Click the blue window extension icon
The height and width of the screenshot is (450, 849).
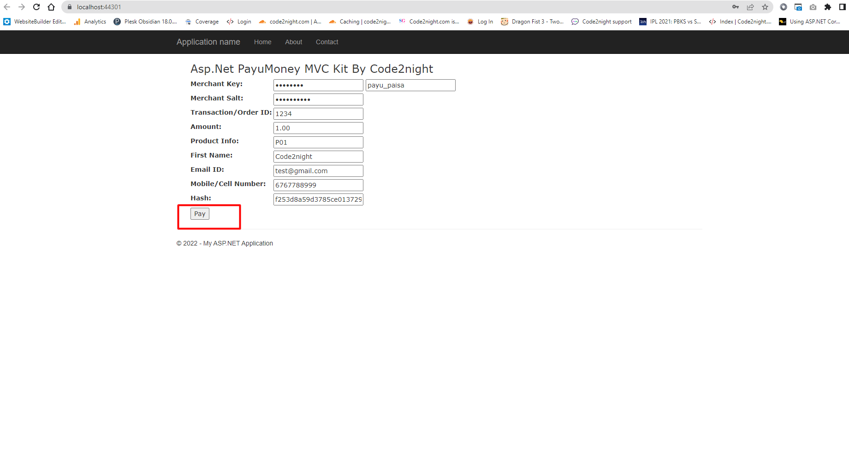[798, 7]
